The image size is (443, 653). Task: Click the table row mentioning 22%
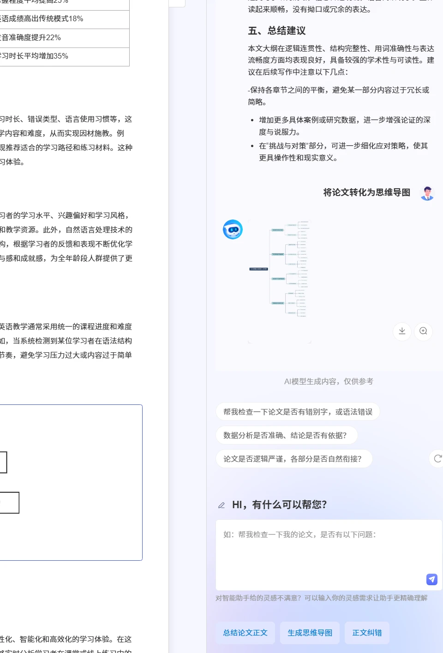point(65,38)
